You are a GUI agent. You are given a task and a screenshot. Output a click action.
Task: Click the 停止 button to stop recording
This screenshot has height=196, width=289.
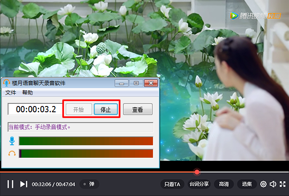[106, 109]
